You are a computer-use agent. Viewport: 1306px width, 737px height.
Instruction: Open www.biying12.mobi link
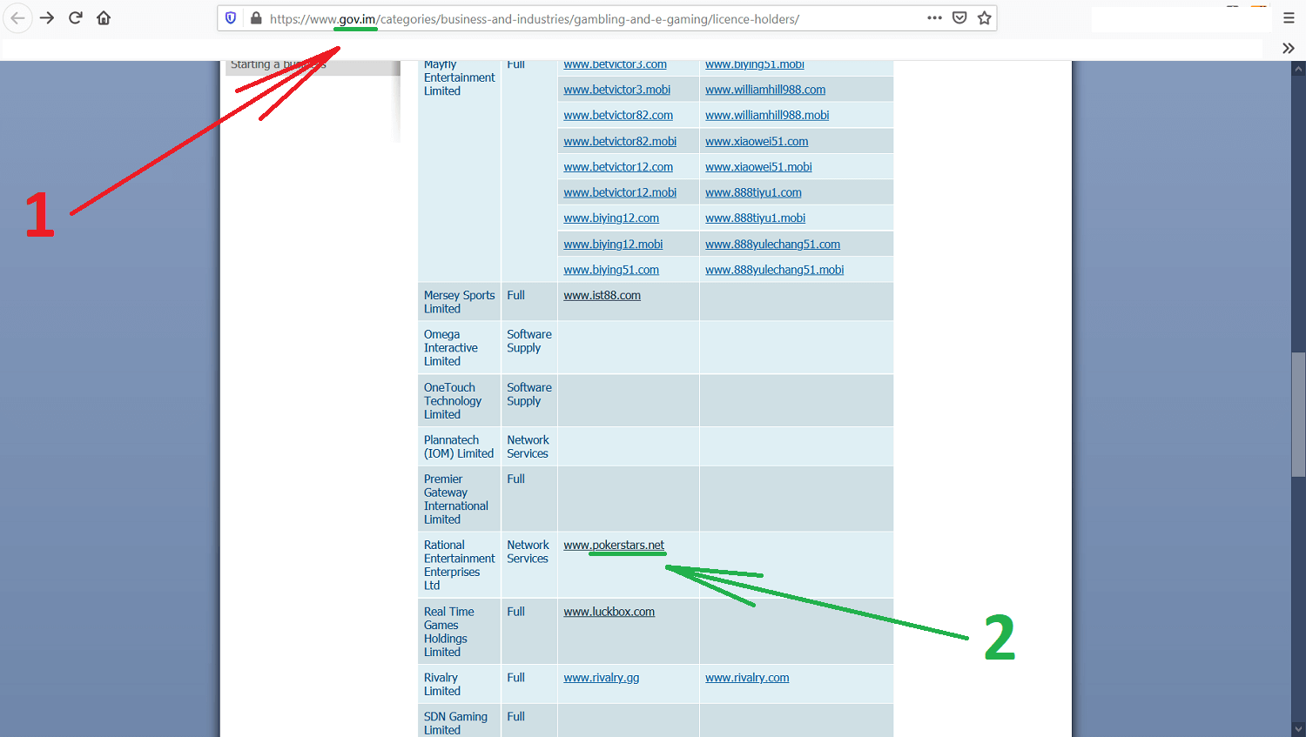tap(613, 245)
